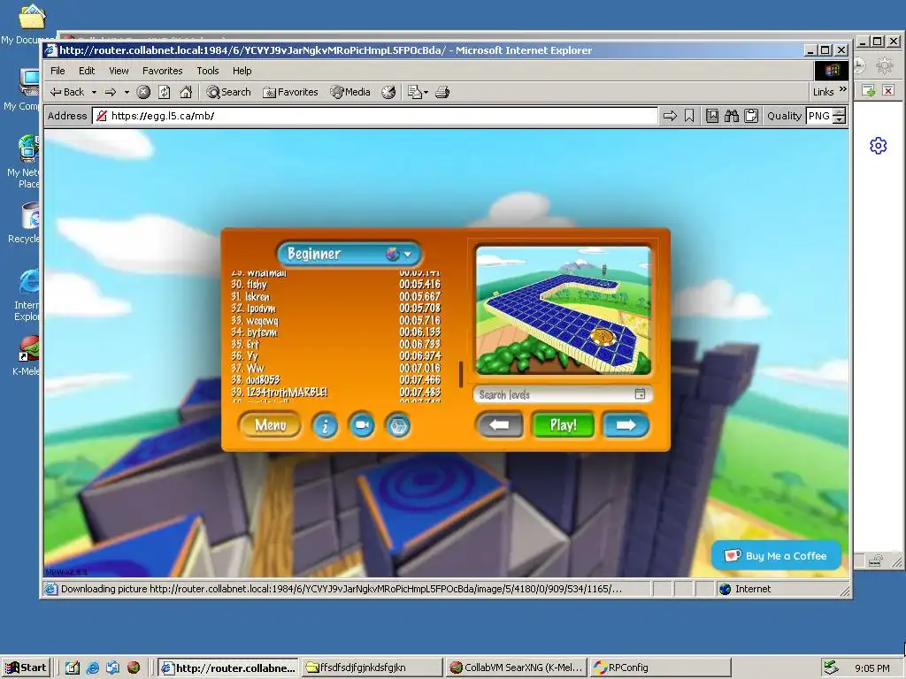Click the blue gear settings icon
The height and width of the screenshot is (679, 906).
coord(879,146)
